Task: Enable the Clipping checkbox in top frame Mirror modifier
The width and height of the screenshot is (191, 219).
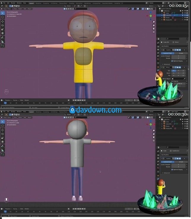Action: tap(172, 81)
